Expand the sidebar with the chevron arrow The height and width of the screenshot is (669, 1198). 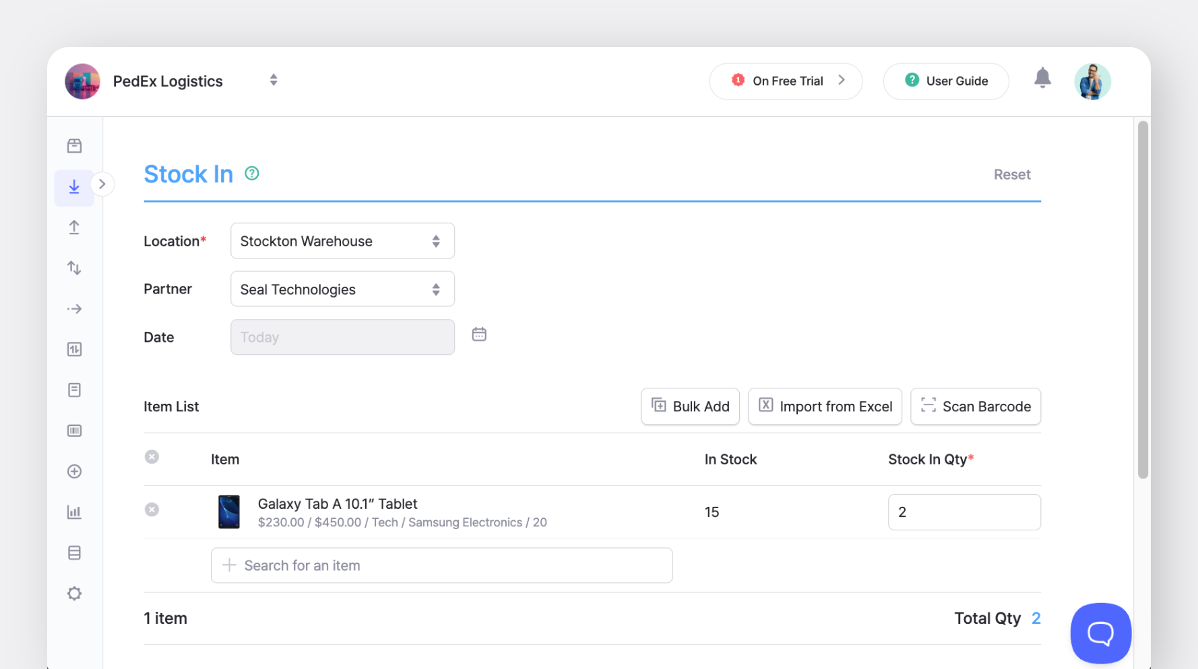click(x=102, y=183)
